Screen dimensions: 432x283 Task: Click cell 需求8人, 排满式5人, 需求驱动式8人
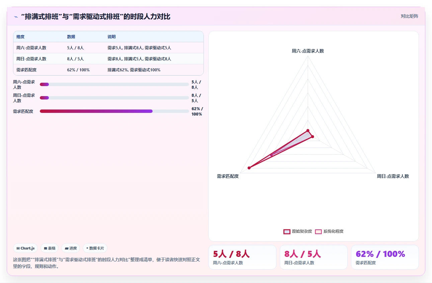[x=139, y=59]
